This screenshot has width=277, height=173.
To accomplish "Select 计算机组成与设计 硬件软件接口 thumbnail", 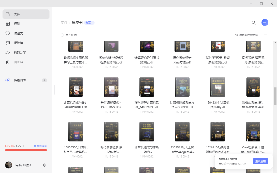I will pos(76,87).
